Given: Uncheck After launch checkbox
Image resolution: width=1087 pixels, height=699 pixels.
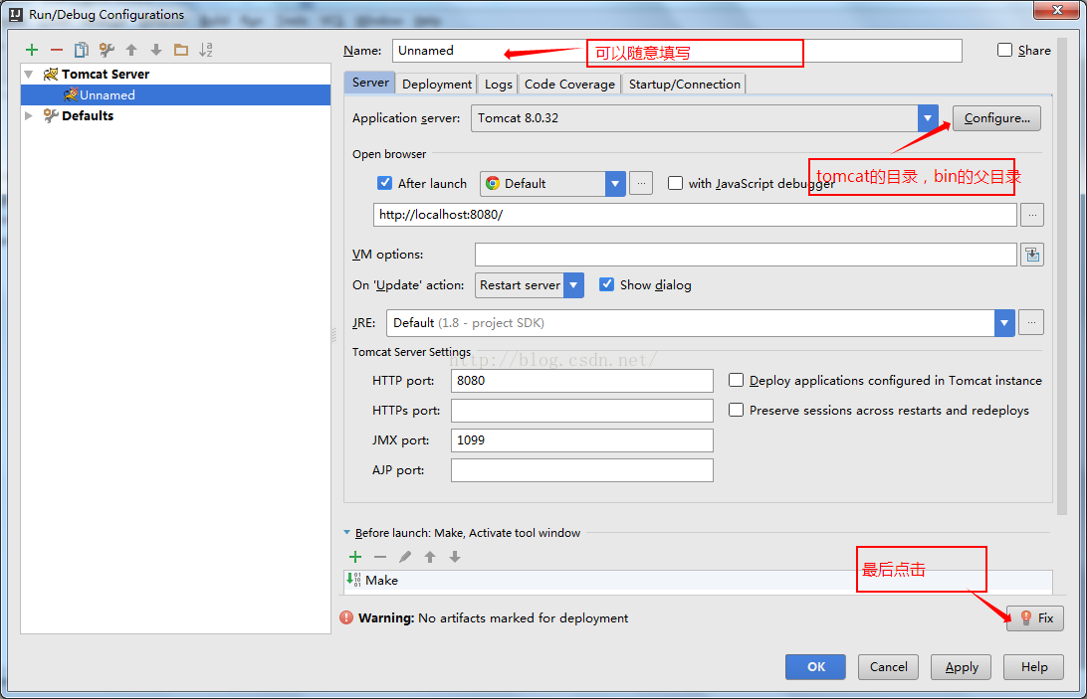Looking at the screenshot, I should [385, 183].
